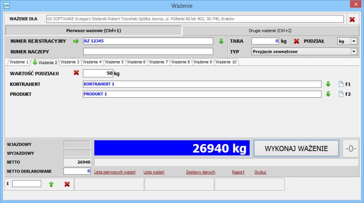Click the Wyjazdowy value box

tap(77, 153)
